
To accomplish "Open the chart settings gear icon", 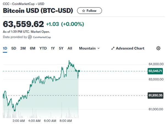I will click(158, 48).
